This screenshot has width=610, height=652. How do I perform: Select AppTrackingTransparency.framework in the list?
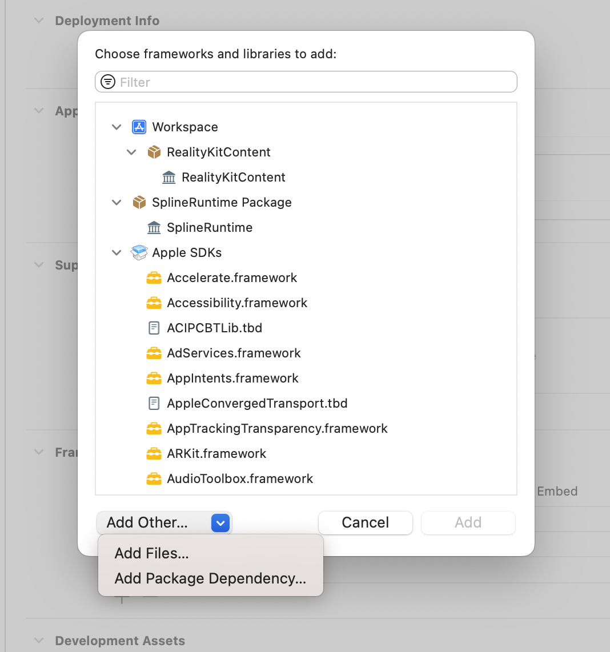(x=306, y=428)
